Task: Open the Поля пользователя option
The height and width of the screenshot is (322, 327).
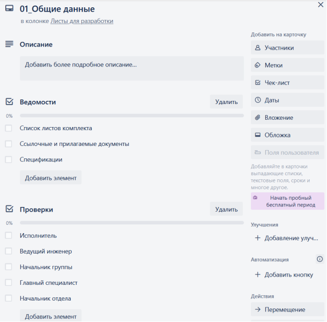Action: point(287,153)
